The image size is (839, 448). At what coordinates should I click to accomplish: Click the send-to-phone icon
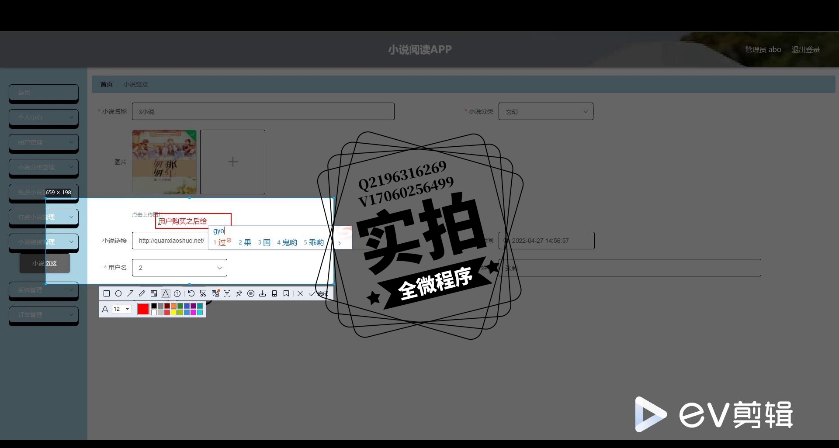tap(274, 293)
